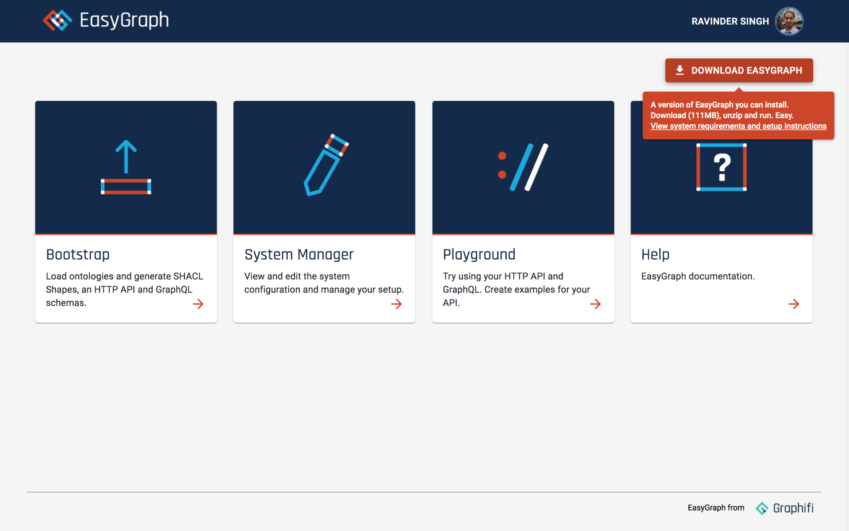The width and height of the screenshot is (849, 531).
Task: Open the System Manager title
Action: (299, 254)
